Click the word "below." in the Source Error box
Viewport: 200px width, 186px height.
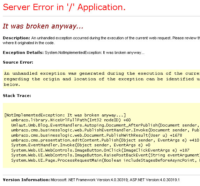pyautogui.click(x=12, y=84)
